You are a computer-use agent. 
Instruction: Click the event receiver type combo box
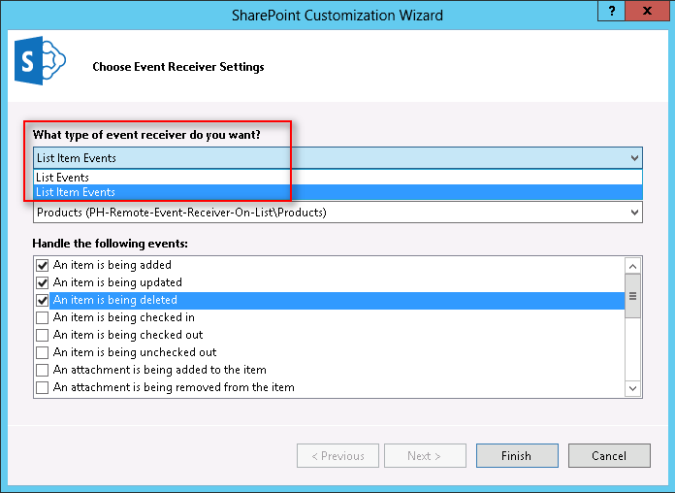coord(337,158)
